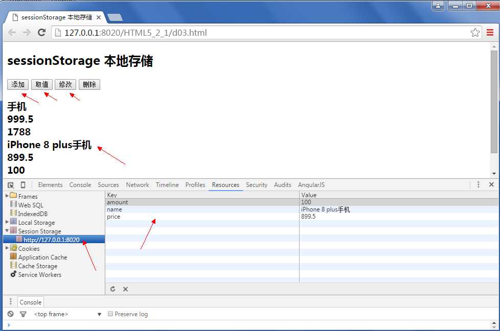Viewport: 500px width, 331px height.
Task: Click the Service Workers gear icon
Action: tap(13, 274)
